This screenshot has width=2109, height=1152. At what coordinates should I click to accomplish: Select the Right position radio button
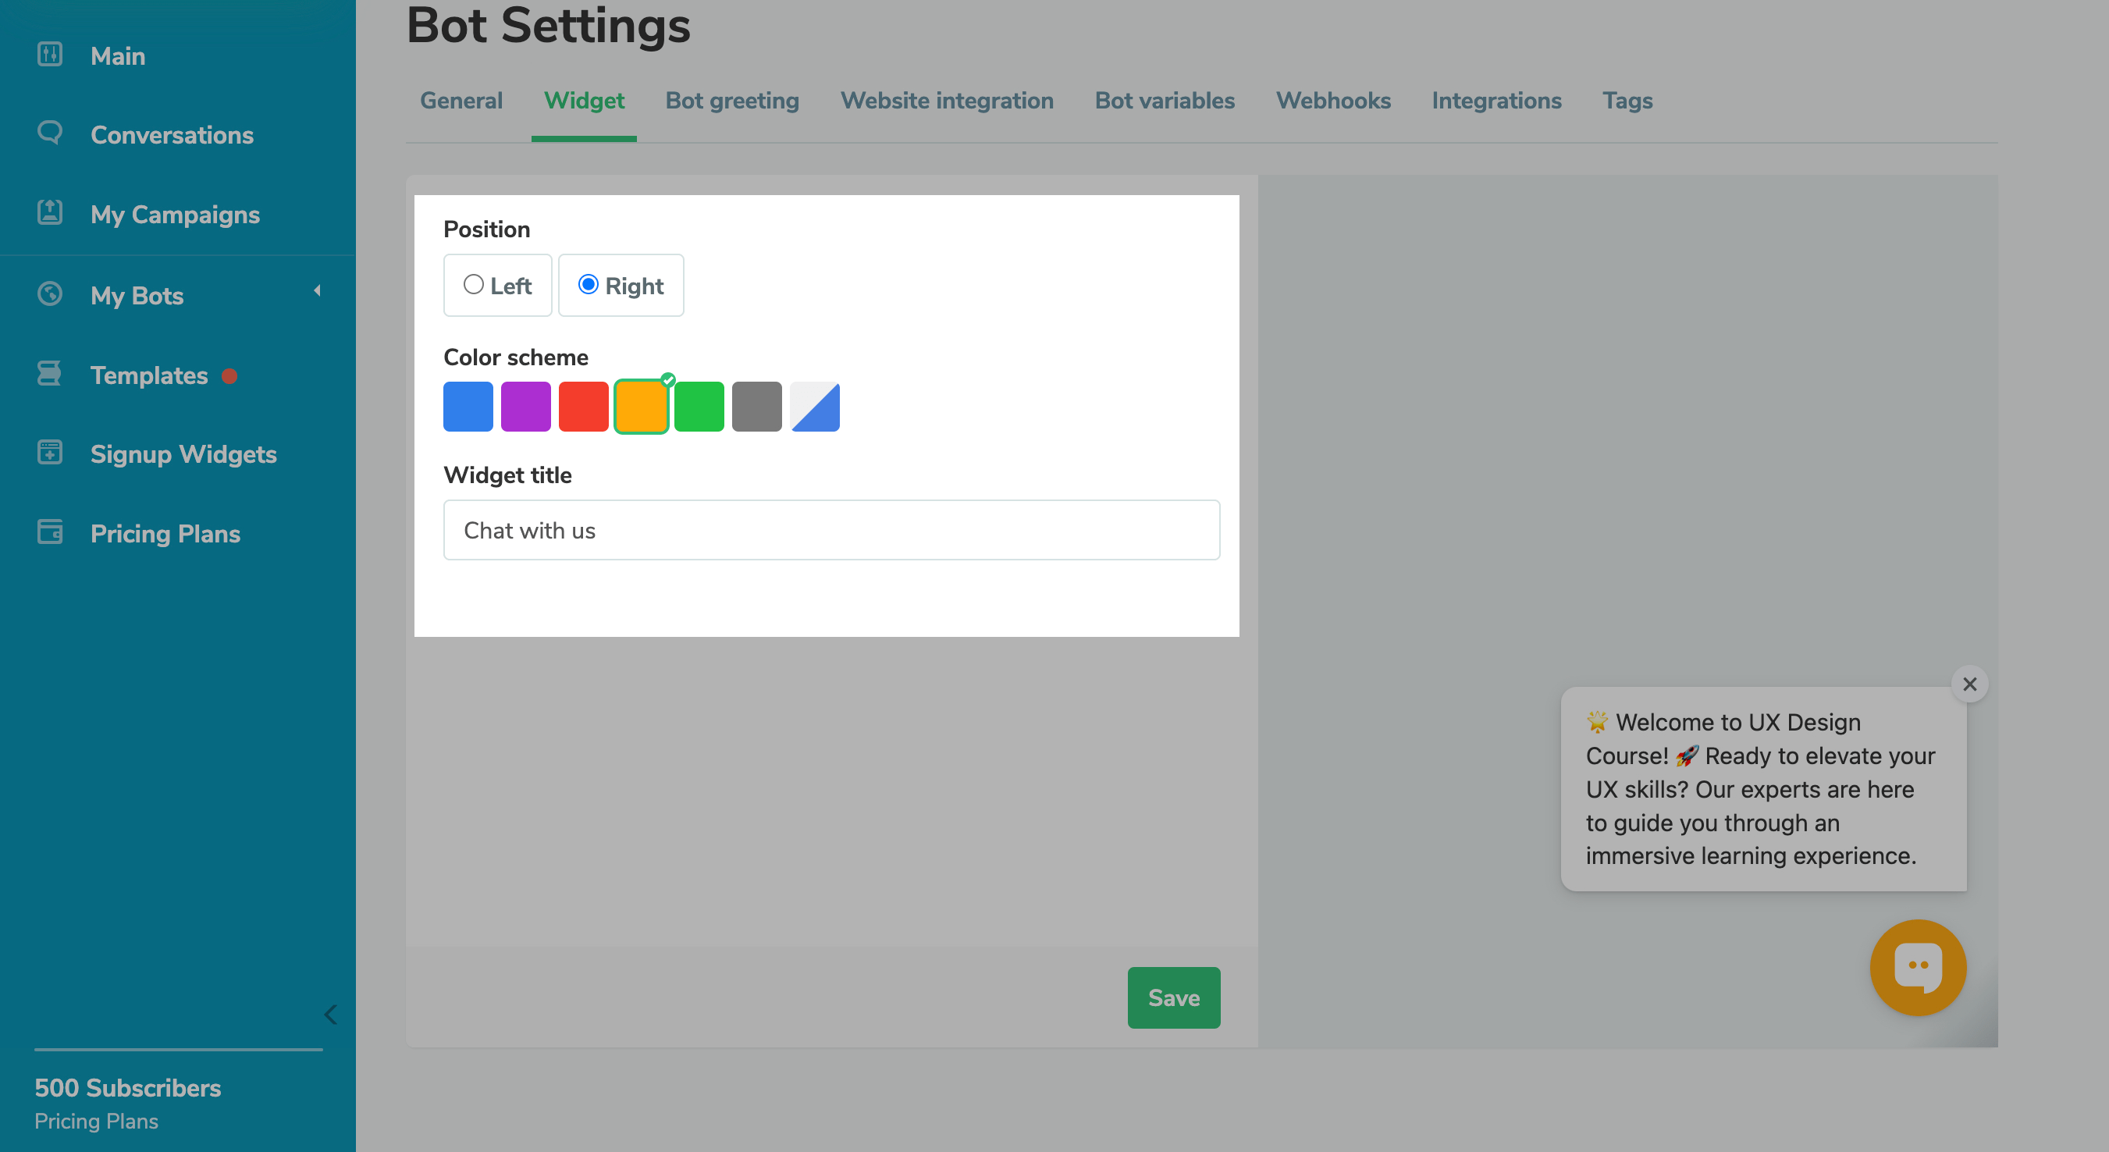[x=588, y=284]
